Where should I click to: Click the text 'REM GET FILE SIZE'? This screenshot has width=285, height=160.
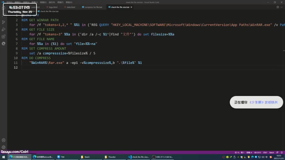pos(38,30)
